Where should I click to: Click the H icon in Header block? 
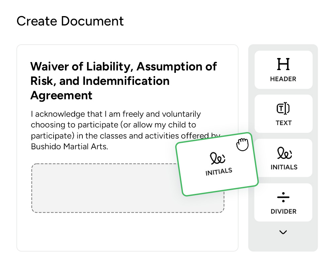tap(283, 64)
